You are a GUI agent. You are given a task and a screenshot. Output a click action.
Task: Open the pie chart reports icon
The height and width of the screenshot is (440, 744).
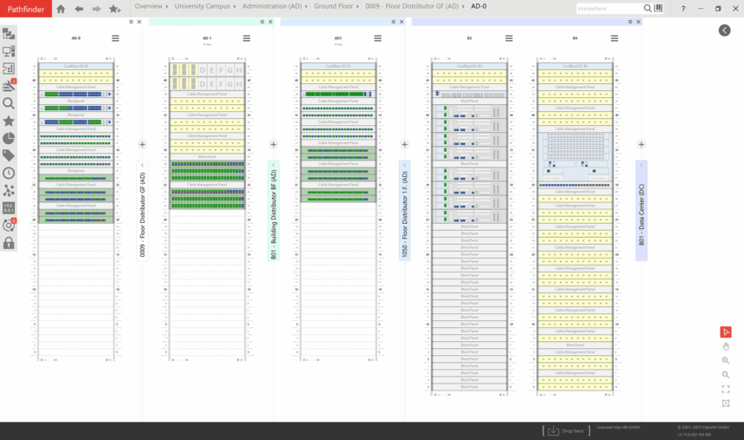[9, 138]
